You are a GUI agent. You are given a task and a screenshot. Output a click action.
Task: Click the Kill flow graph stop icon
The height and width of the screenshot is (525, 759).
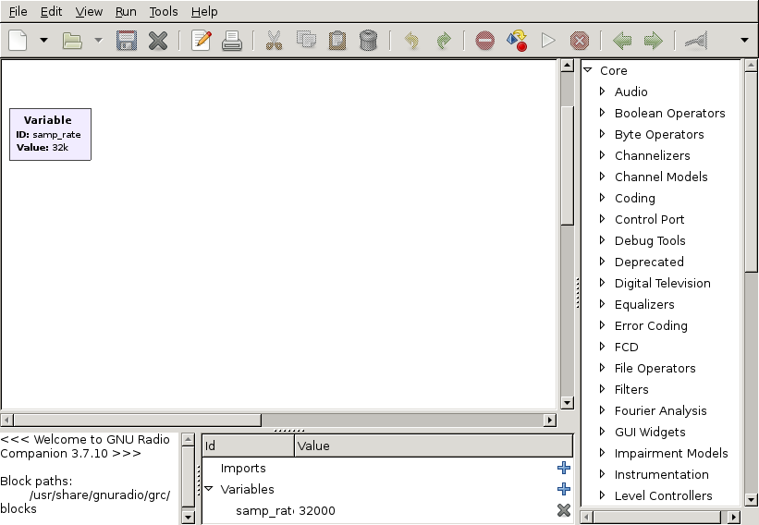[x=580, y=41]
